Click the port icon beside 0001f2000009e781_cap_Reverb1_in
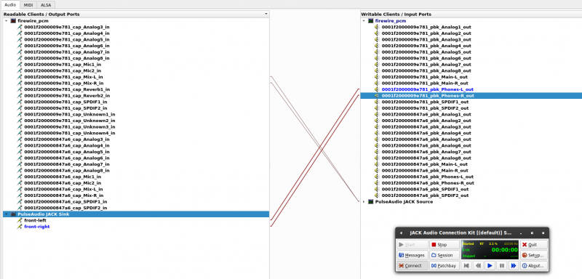Viewport: 582px width, 279px height. pos(20,89)
